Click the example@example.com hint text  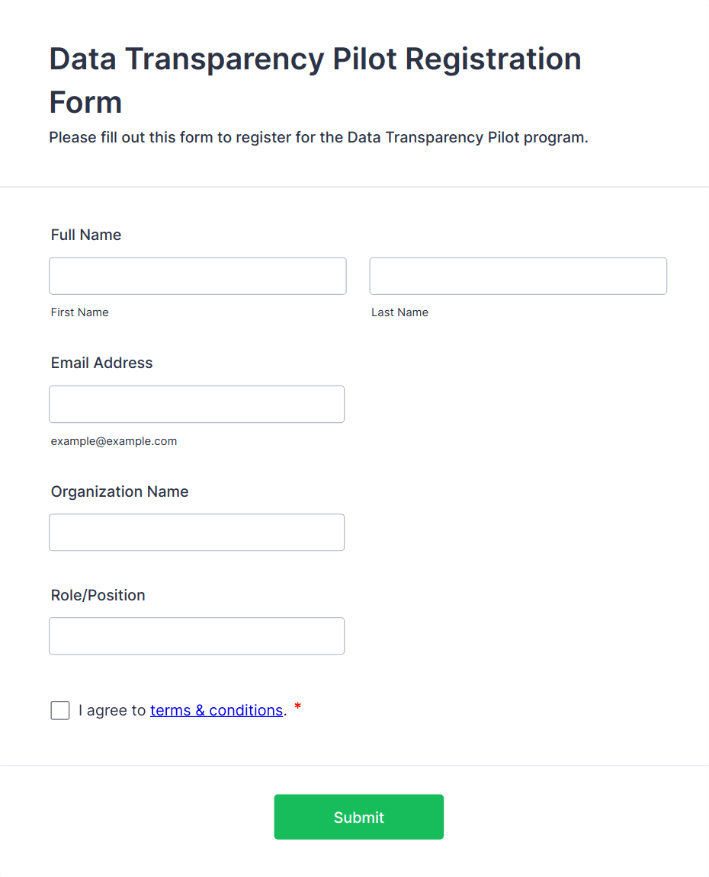pos(114,441)
